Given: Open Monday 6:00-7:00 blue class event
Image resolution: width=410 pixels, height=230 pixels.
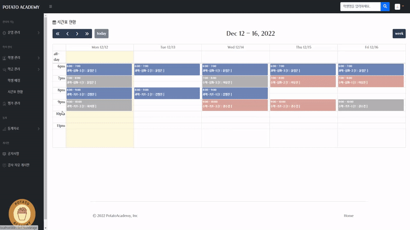Looking at the screenshot, I should pyautogui.click(x=99, y=70).
